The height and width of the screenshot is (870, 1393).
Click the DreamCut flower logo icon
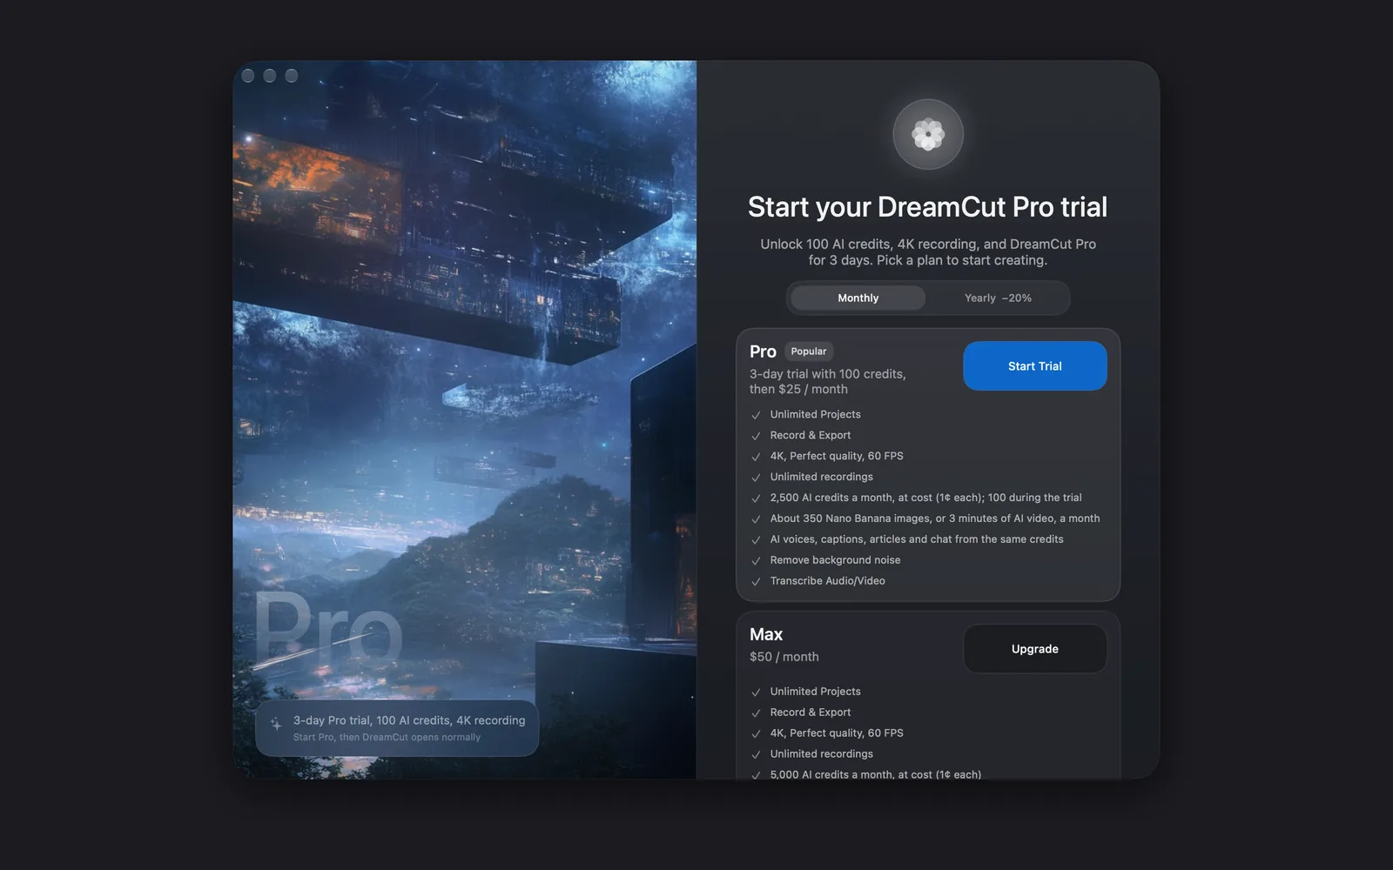[928, 134]
